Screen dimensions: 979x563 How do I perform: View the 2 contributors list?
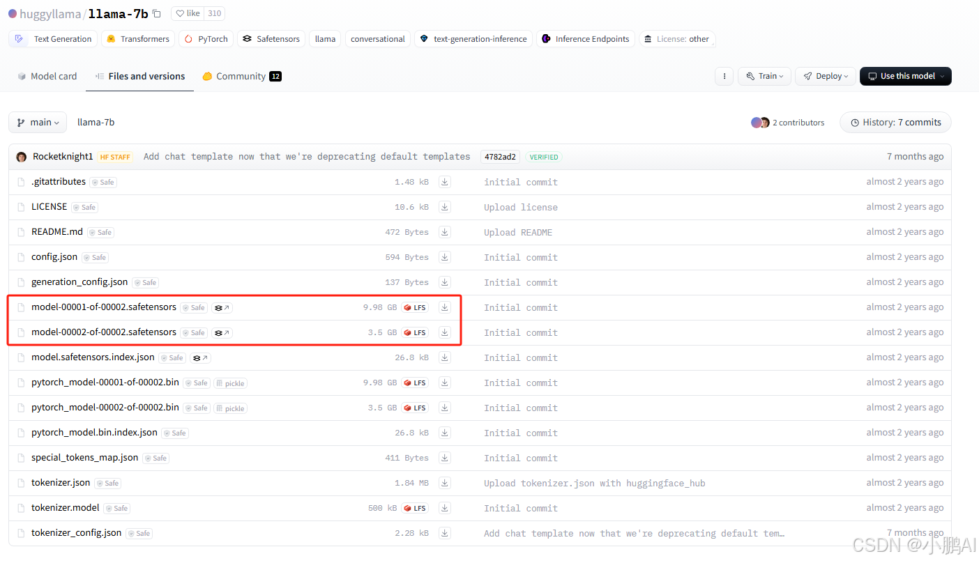[787, 123]
